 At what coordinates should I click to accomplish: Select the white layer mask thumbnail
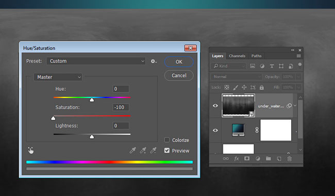(x=276, y=130)
